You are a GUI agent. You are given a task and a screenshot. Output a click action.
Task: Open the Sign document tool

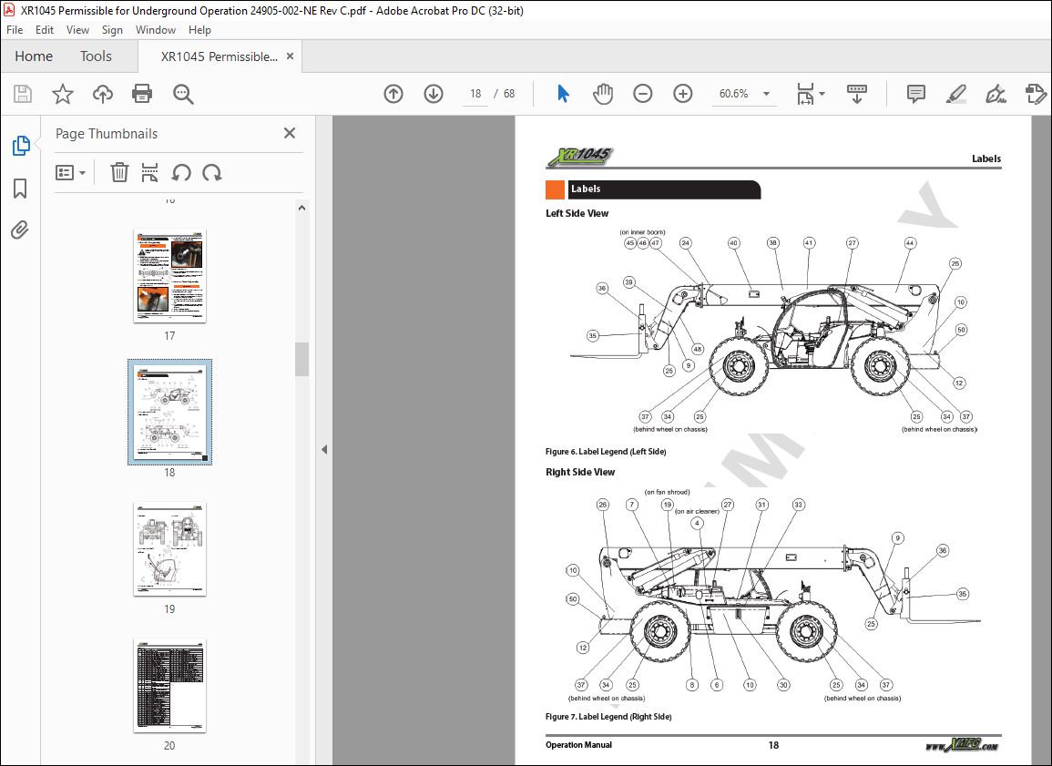pos(996,94)
